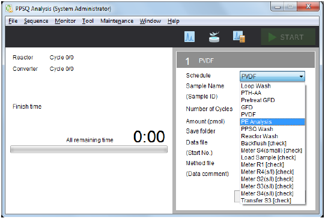Choose highlighted PE Analysis option
325x218 pixels.
pyautogui.click(x=272, y=122)
